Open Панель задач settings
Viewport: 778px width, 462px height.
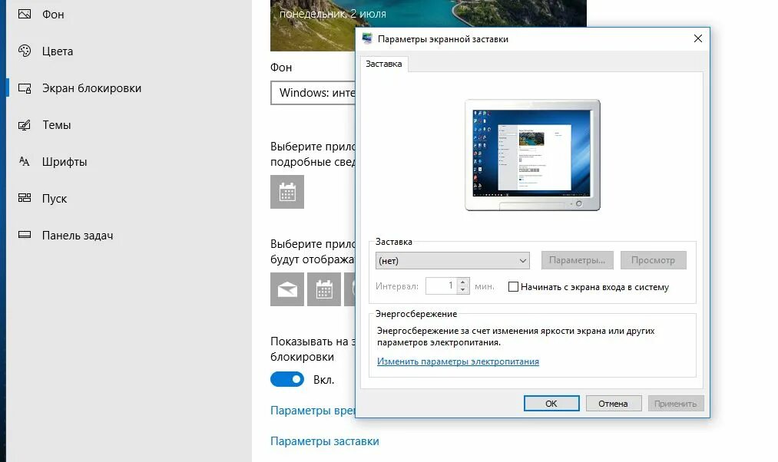[78, 235]
